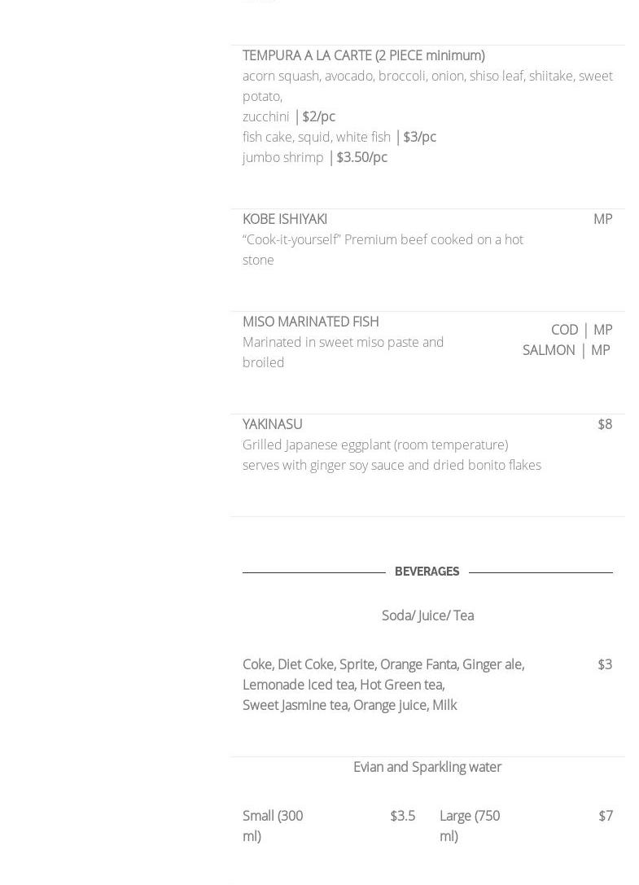Screen dimensions: 639x885
Task: Click the TEMPURA A LA CARTE heading
Action: pos(363,55)
